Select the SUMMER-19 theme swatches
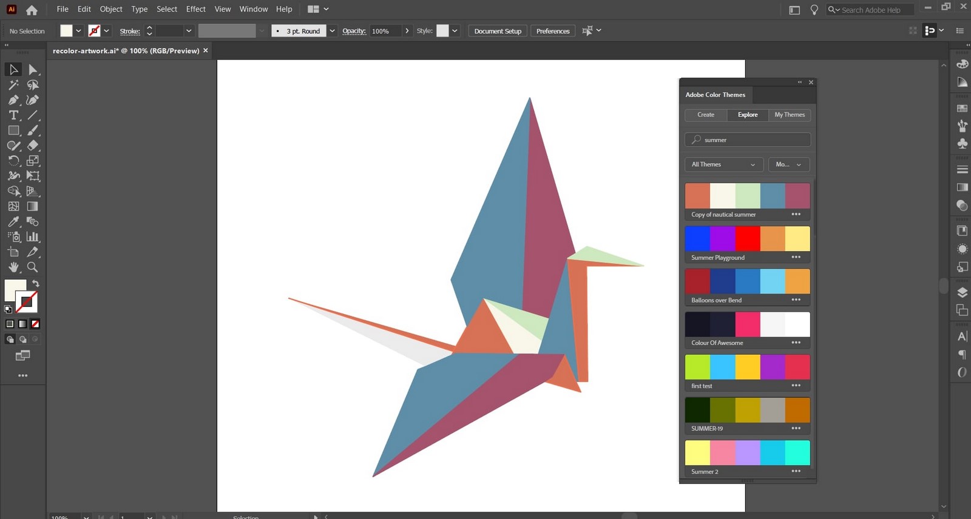This screenshot has width=971, height=519. pos(748,410)
